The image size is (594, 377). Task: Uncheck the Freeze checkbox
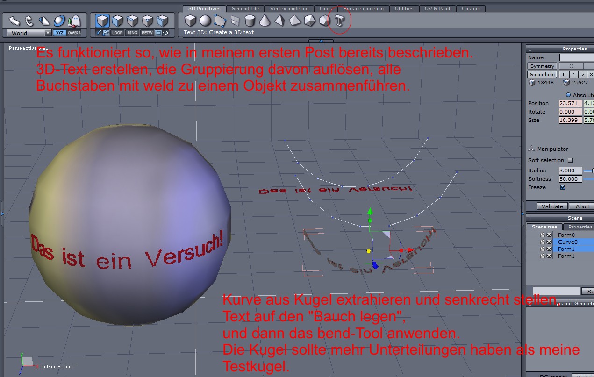(563, 187)
